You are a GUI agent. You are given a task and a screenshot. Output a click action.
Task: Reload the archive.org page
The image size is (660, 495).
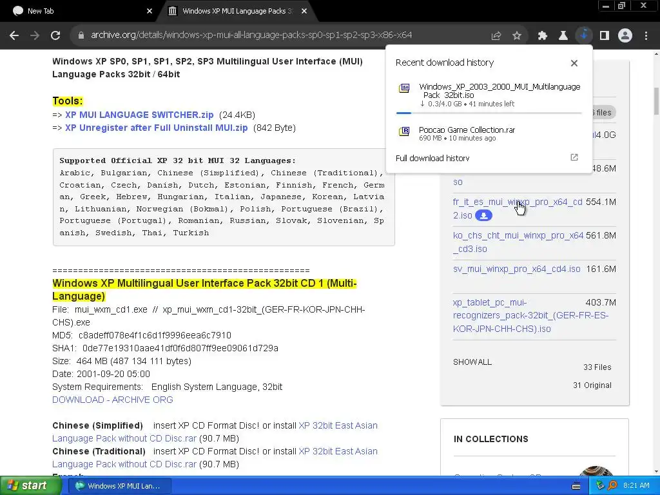[x=55, y=35]
